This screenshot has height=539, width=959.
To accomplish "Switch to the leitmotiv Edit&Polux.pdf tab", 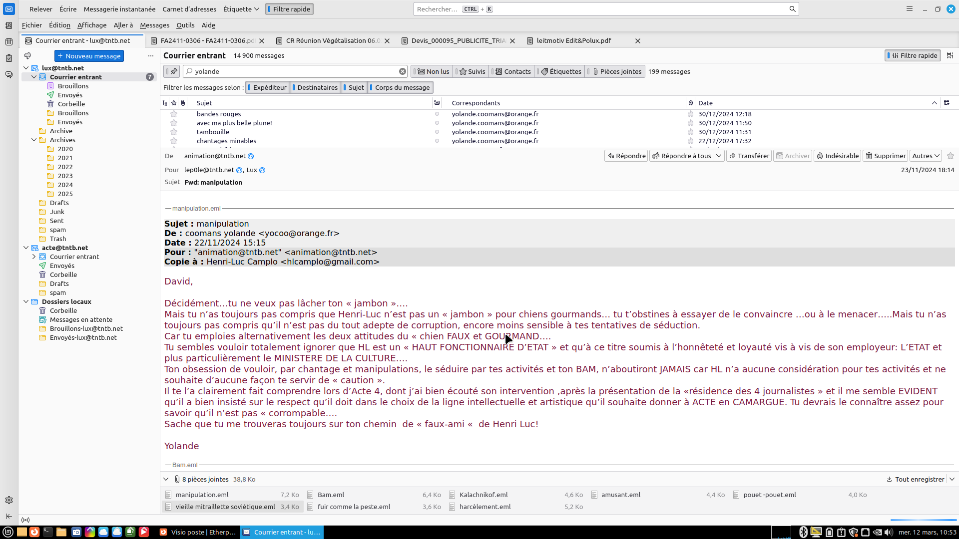I will [573, 41].
